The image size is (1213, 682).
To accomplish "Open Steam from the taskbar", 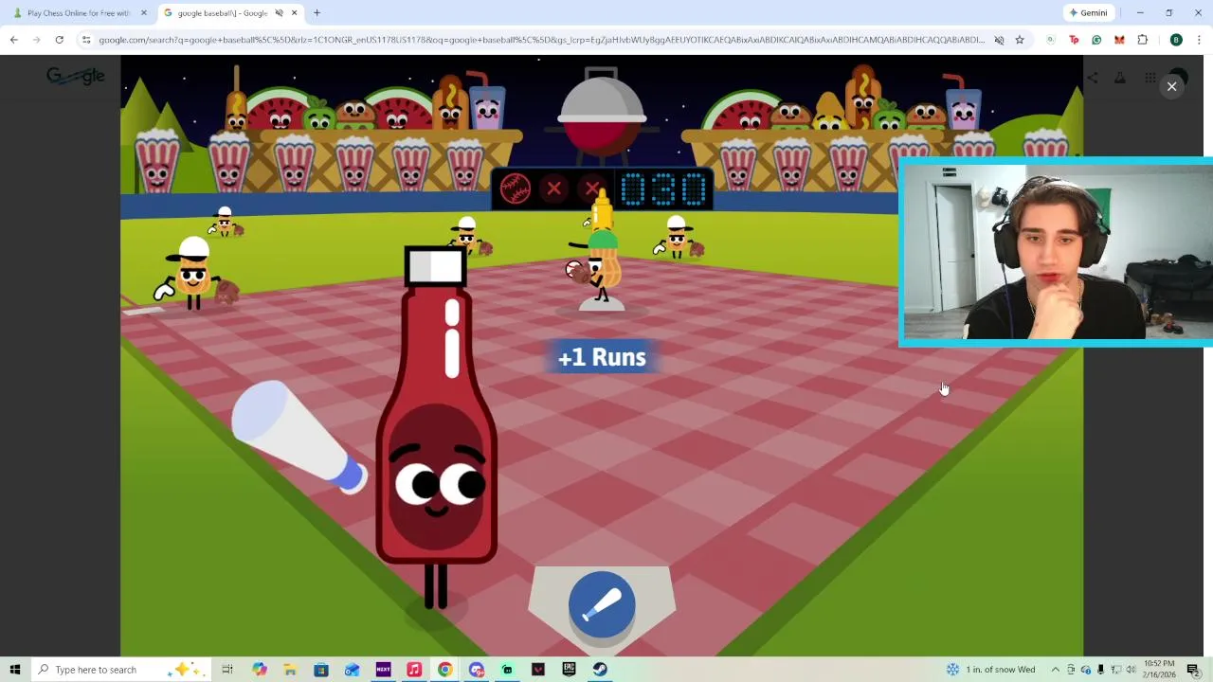I will (600, 670).
